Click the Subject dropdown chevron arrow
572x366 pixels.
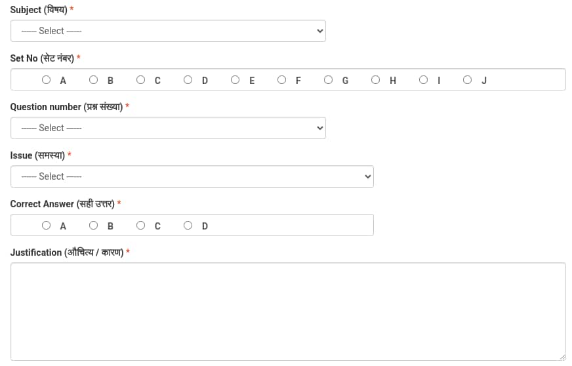(x=320, y=31)
